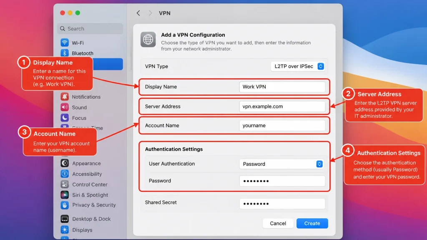This screenshot has width=427, height=240.
Task: Click the Password input field
Action: pyautogui.click(x=282, y=181)
